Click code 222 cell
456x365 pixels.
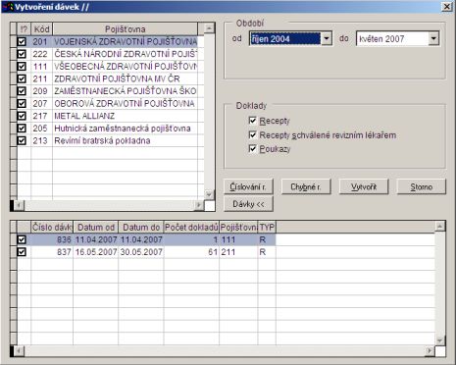pos(40,54)
